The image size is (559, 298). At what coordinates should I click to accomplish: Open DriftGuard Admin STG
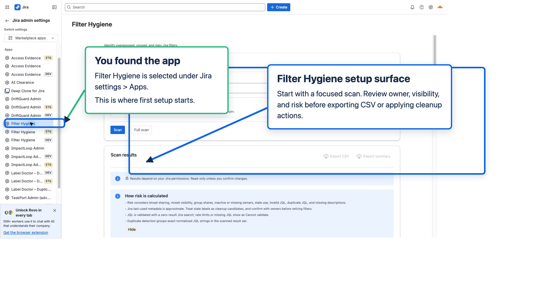pyautogui.click(x=29, y=107)
